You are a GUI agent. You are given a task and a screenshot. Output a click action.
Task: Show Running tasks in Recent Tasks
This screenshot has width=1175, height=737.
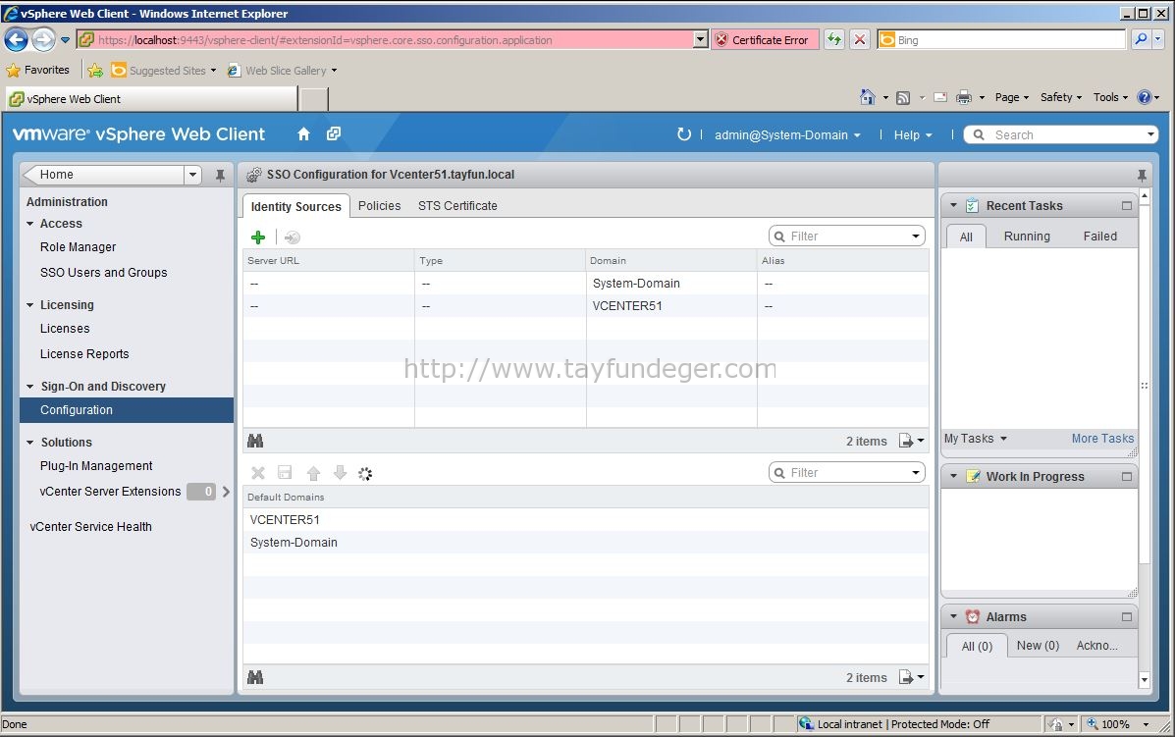tap(1027, 236)
